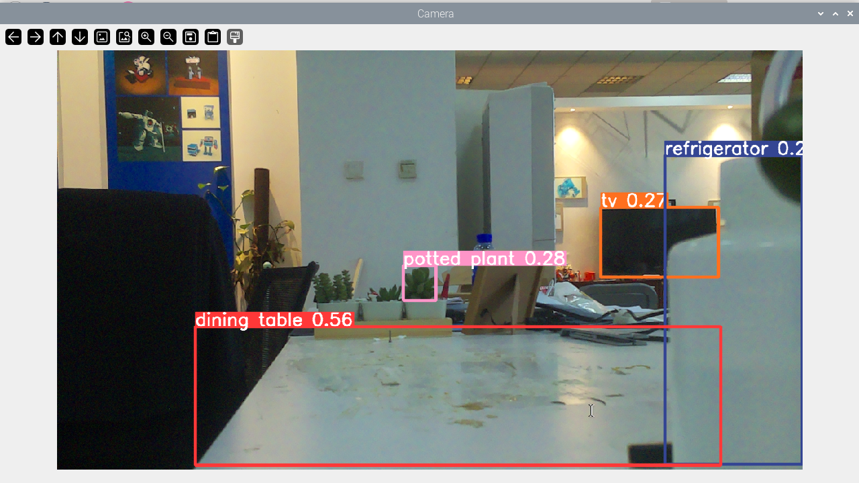
Task: Save the current image with the floppy icon
Action: pyautogui.click(x=191, y=37)
